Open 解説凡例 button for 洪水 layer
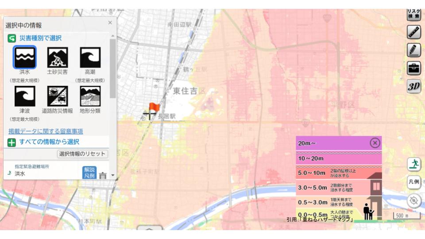425x239 pixels. coord(89,173)
